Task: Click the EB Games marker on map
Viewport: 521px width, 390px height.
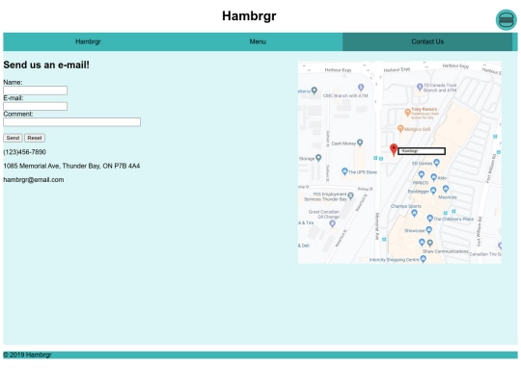Action: pos(437,162)
